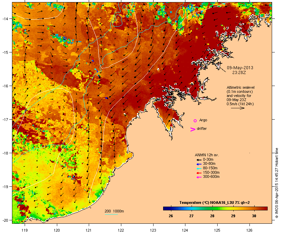Click the '200 1000m' isobath label
281x233 pixels.
[x=114, y=211]
